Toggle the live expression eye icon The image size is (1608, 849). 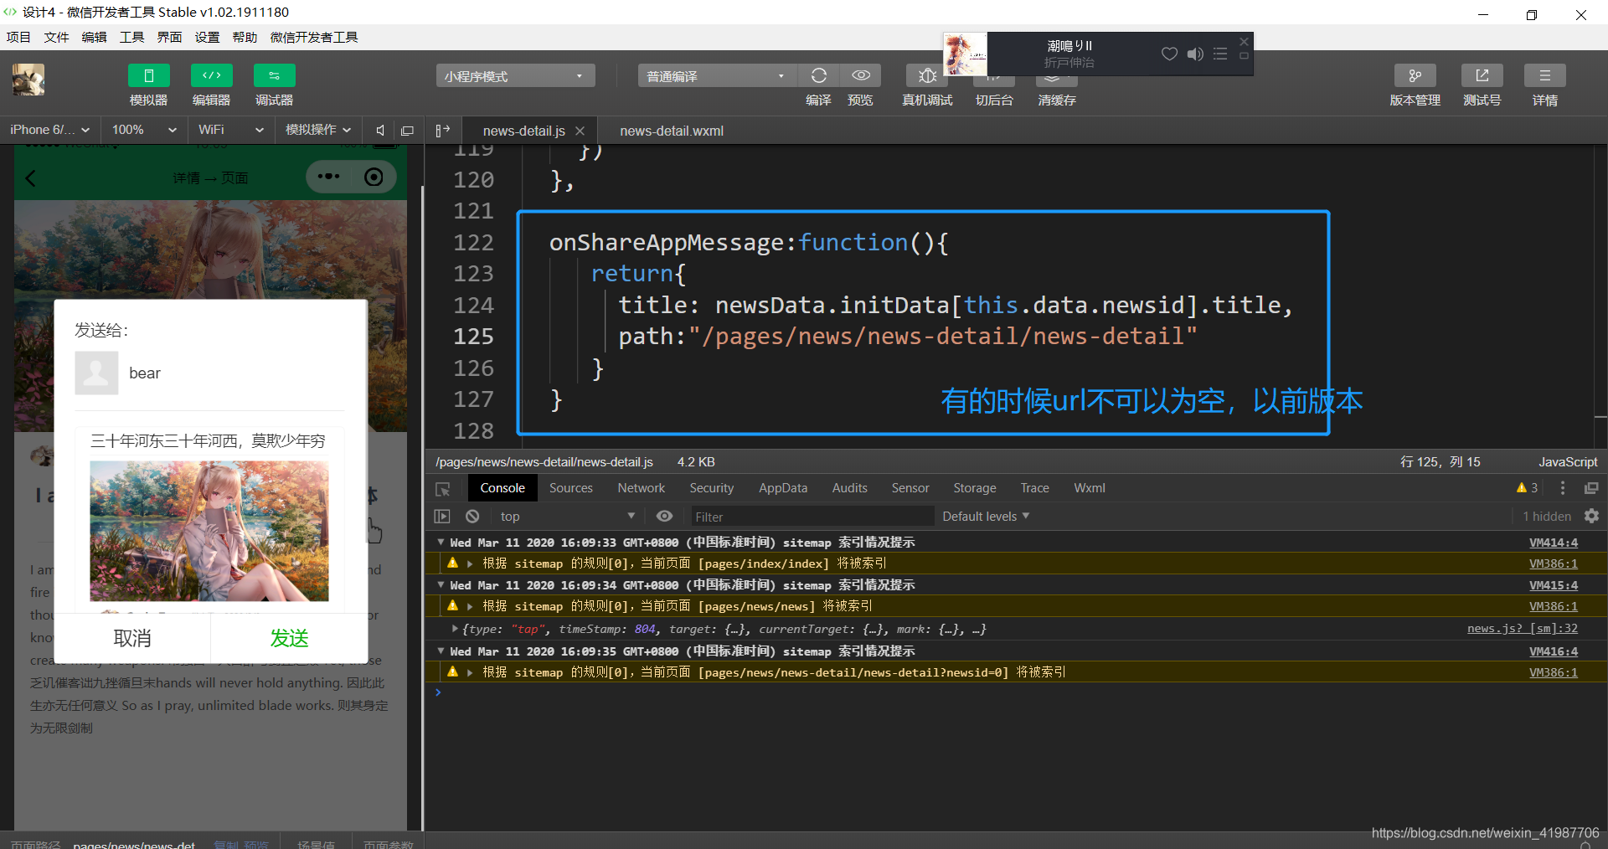tap(665, 517)
